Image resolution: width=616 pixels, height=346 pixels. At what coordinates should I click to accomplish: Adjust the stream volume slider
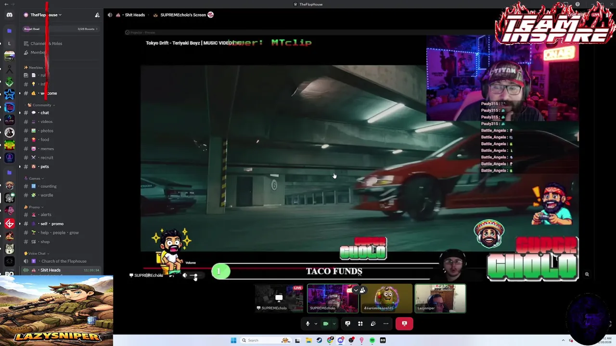(x=195, y=276)
